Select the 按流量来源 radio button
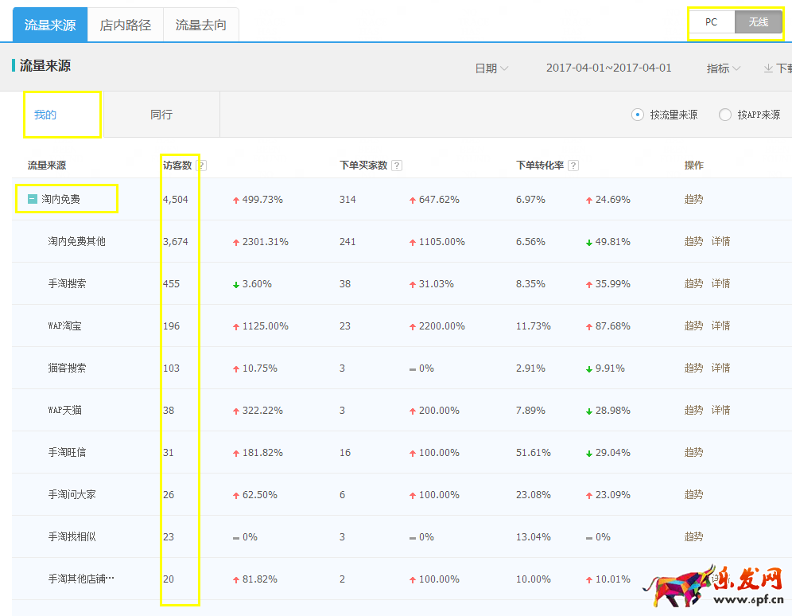Screen dimensions: 792x616 pos(637,114)
